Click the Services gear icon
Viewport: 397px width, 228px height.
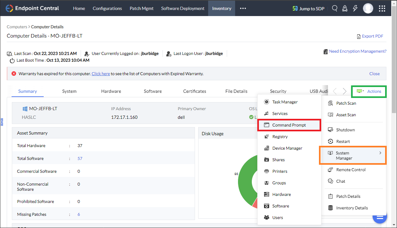pyautogui.click(x=266, y=113)
